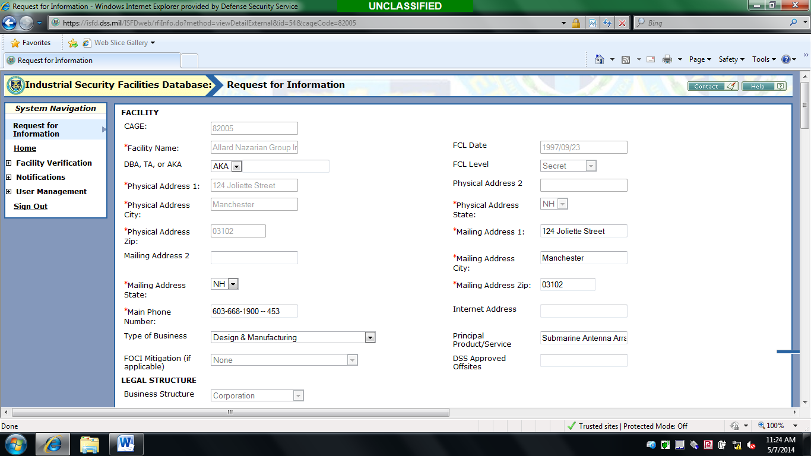The image size is (811, 456).
Task: Click the Home navigation link
Action: [25, 148]
